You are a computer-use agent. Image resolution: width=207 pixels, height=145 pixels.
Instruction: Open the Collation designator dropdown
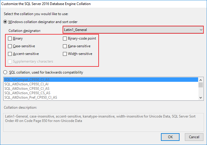click(133, 30)
